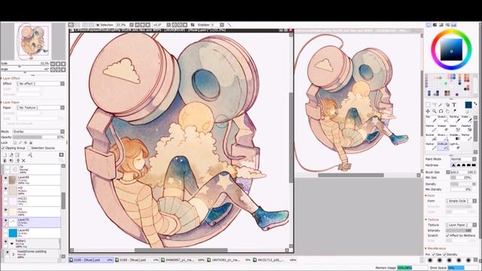The width and height of the screenshot is (482, 271).
Task: Choose the AirBrush preset
Action: coord(443,146)
